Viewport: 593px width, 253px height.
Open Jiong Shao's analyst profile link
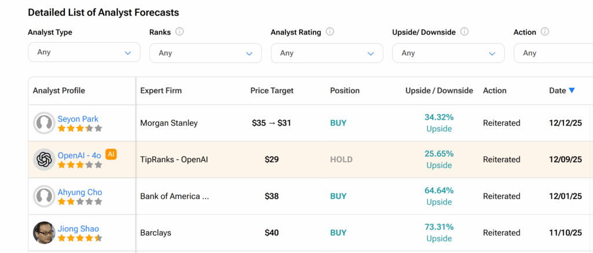77,229
